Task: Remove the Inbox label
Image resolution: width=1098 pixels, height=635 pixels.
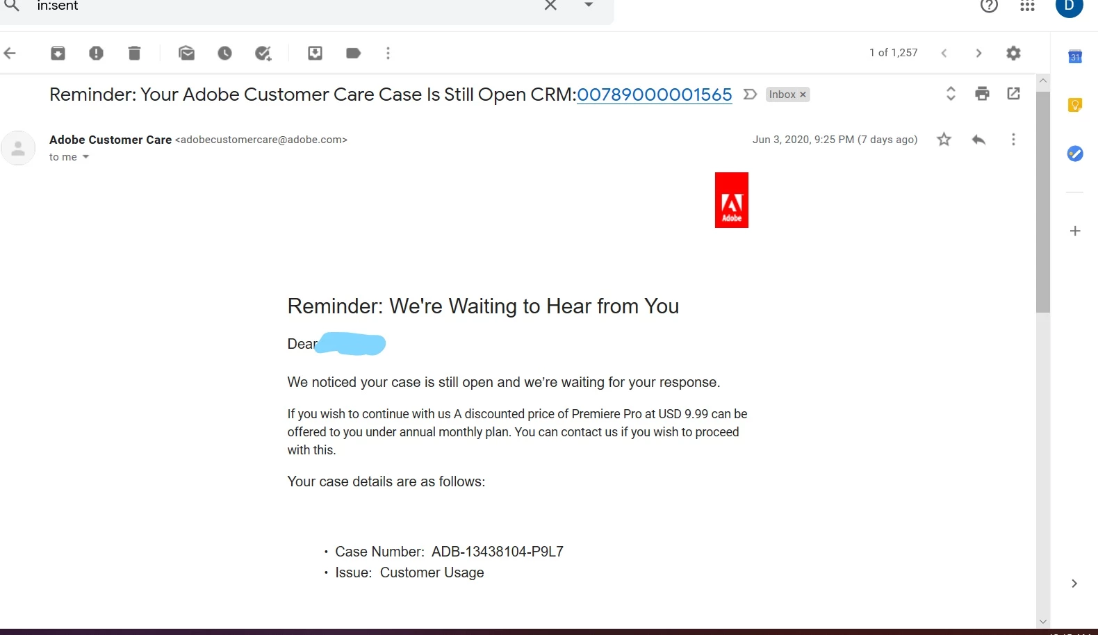Action: (803, 94)
